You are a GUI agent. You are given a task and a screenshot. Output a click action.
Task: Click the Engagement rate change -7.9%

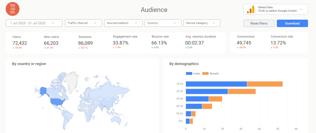(x=117, y=47)
